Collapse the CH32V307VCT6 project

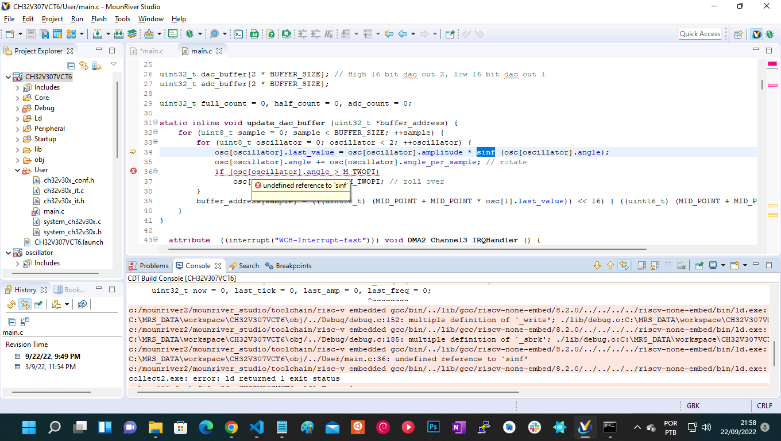8,77
